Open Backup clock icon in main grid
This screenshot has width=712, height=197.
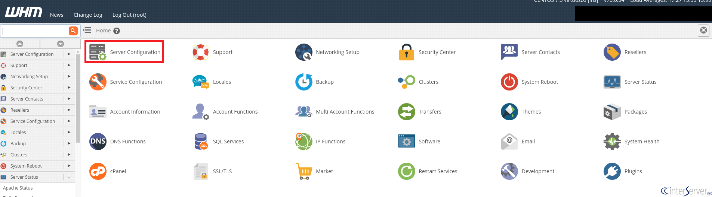[303, 82]
